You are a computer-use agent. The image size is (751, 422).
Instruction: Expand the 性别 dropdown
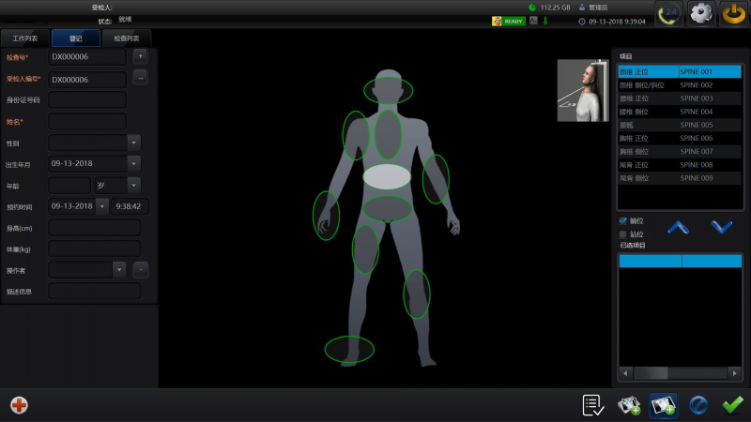coord(133,143)
